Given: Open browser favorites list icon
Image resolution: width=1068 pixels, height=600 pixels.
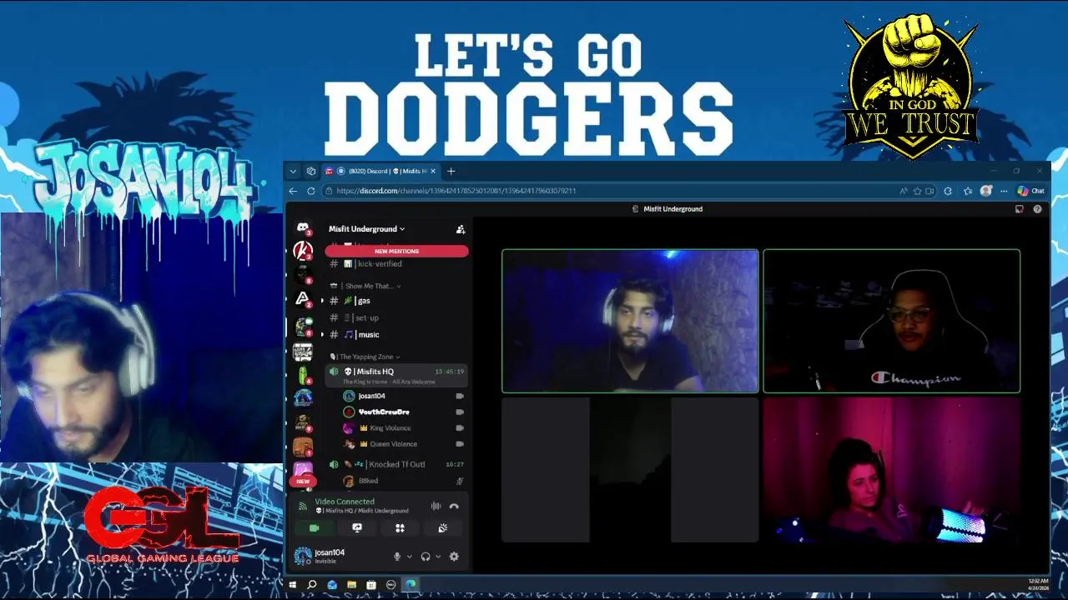Looking at the screenshot, I should pos(968,191).
